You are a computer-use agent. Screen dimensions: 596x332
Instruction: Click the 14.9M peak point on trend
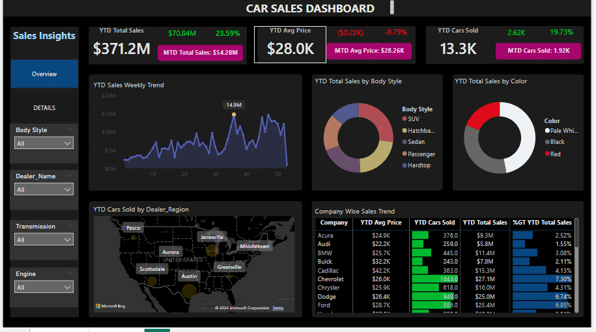tap(234, 115)
